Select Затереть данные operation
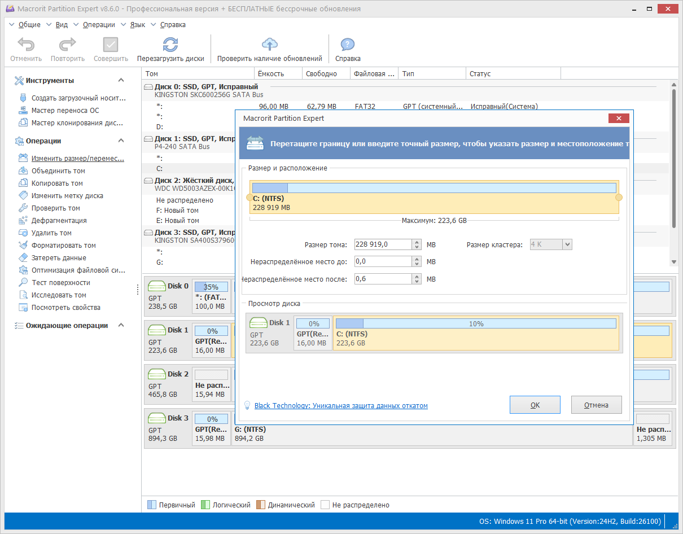Image resolution: width=683 pixels, height=534 pixels. [x=59, y=258]
